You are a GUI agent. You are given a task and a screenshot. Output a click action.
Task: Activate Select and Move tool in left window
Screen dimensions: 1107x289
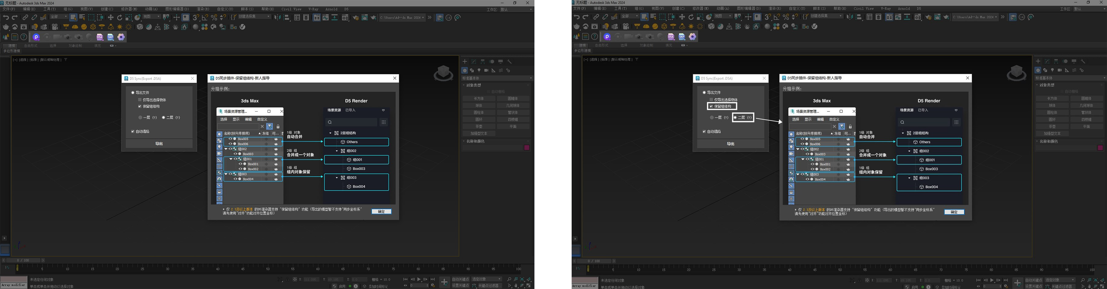[110, 18]
